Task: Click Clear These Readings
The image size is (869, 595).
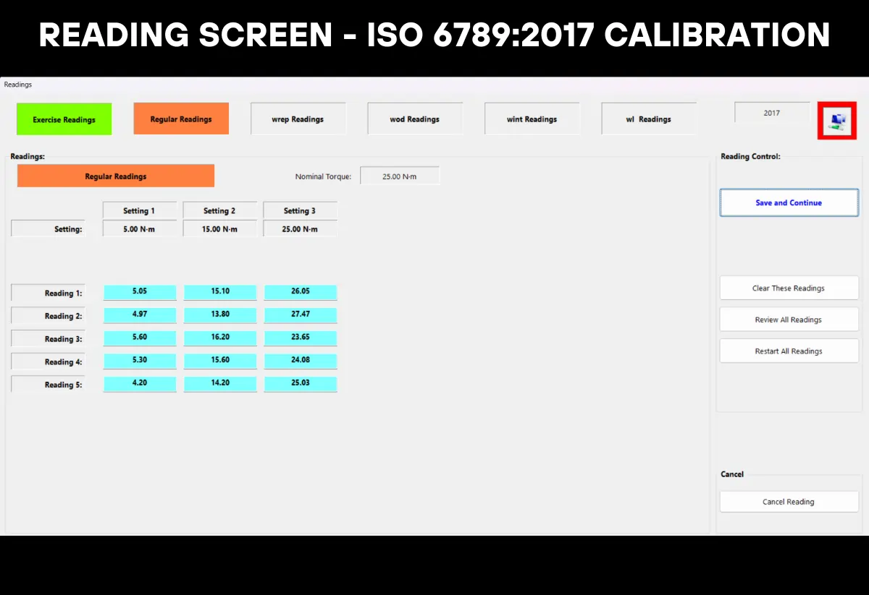Action: click(x=789, y=288)
